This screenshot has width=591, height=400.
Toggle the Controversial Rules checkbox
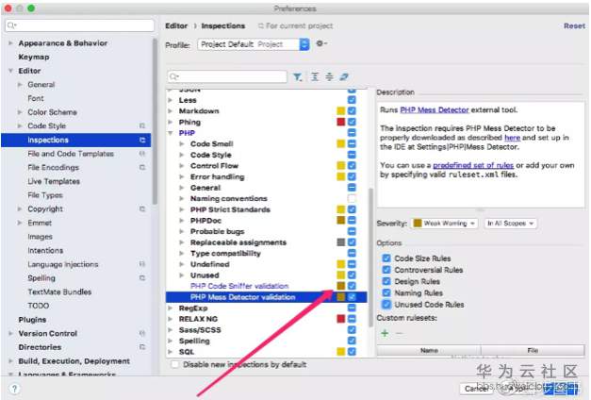point(386,270)
